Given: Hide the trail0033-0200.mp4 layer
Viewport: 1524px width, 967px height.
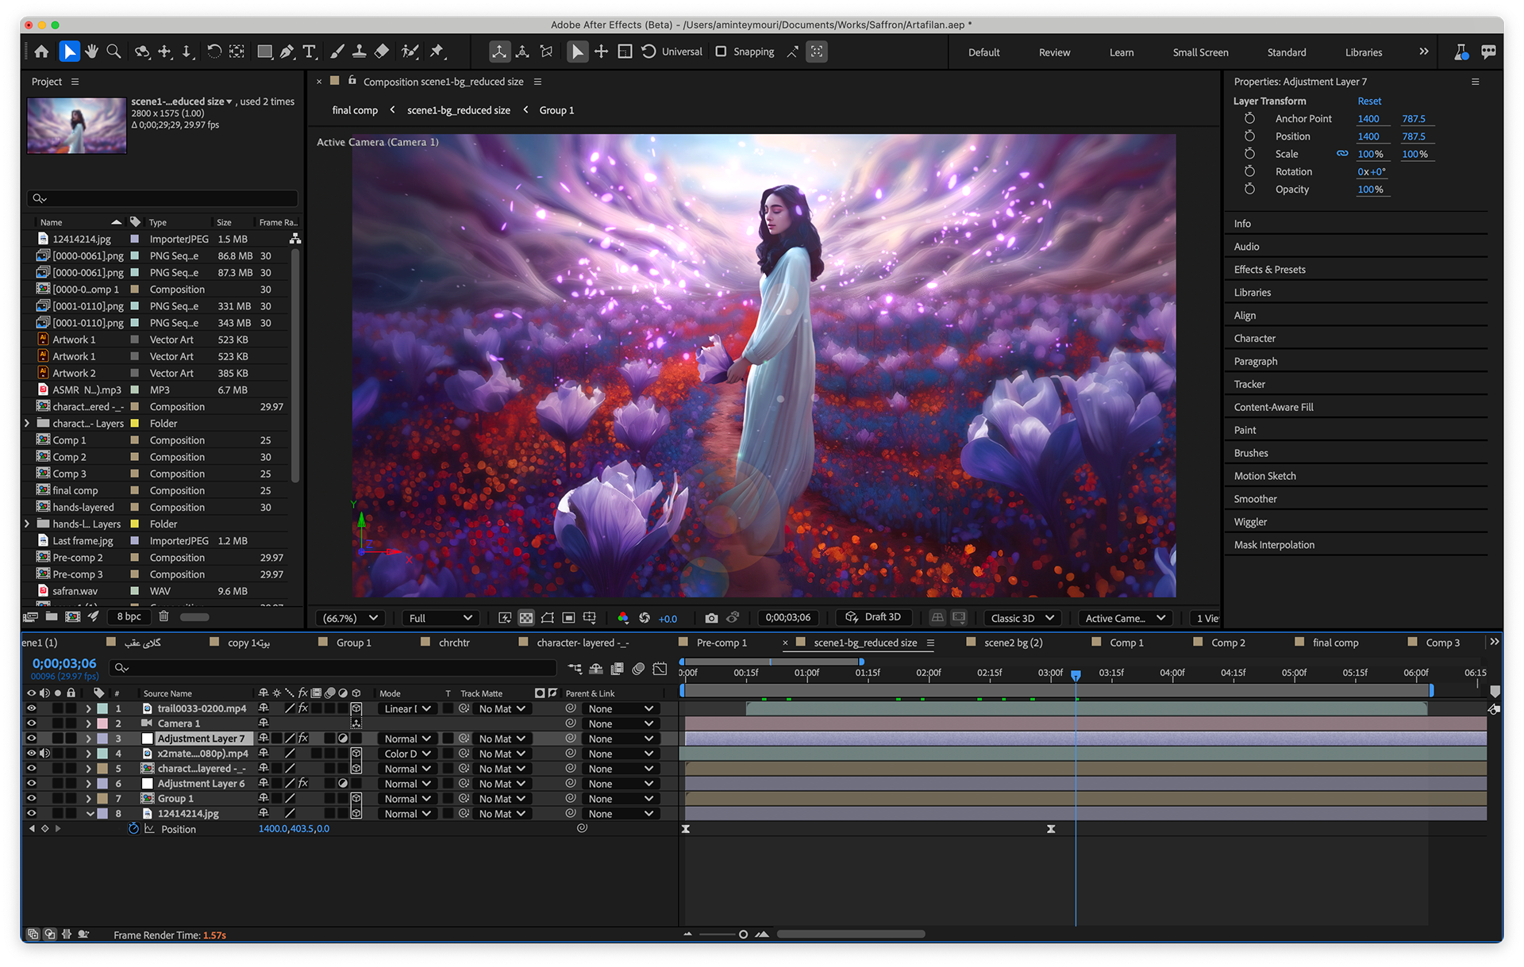Looking at the screenshot, I should 32,708.
